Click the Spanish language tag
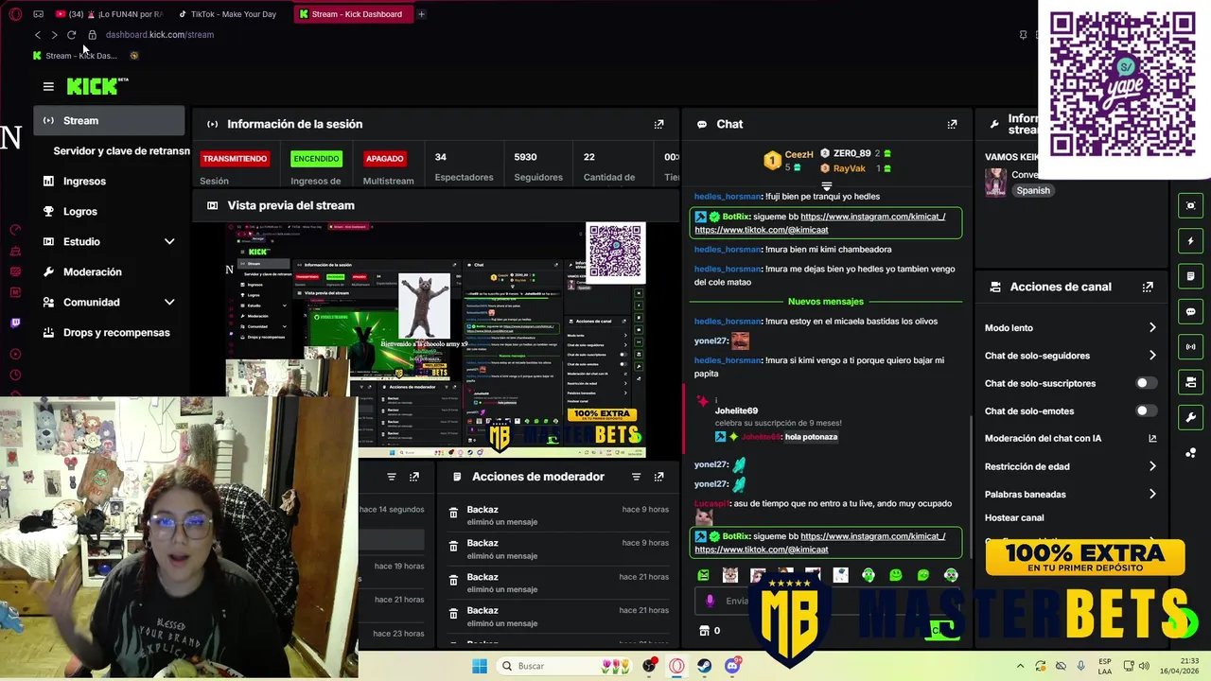 point(1033,190)
